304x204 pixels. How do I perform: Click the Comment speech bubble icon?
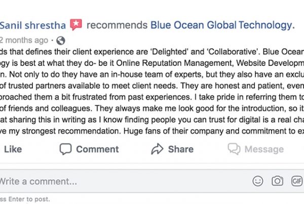pos(65,149)
